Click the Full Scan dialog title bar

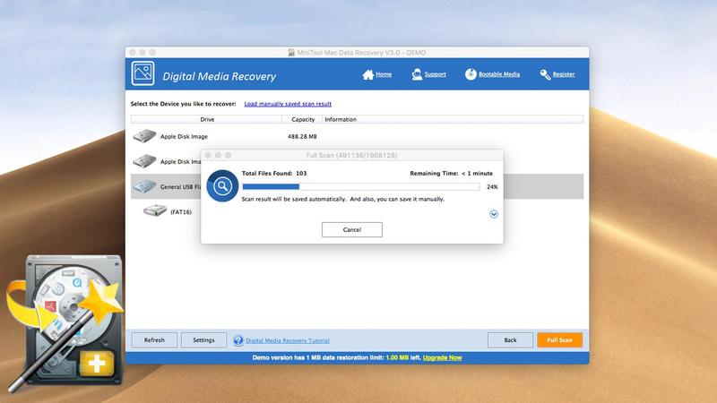(x=352, y=155)
